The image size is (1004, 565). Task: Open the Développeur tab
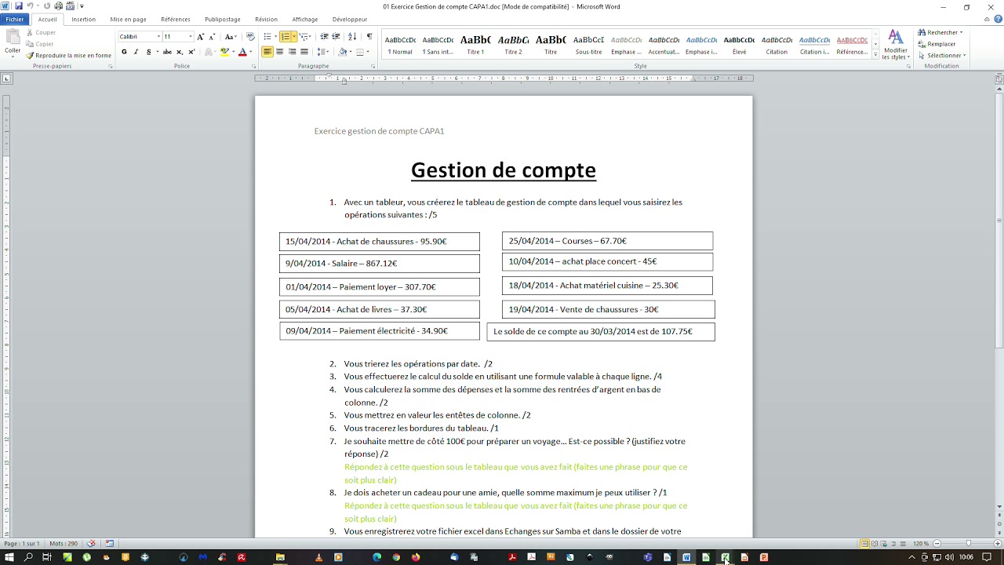click(x=350, y=19)
